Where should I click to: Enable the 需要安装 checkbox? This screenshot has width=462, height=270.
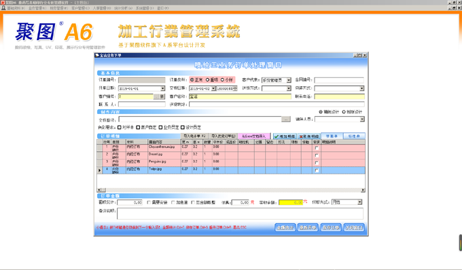coord(149,202)
